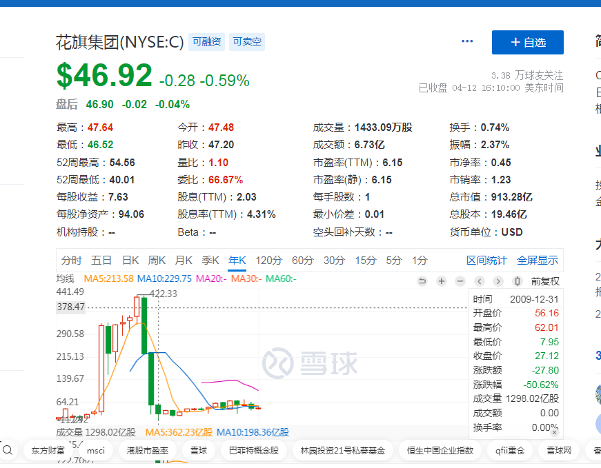Click the MA5:213.58 indicator label

(x=108, y=278)
